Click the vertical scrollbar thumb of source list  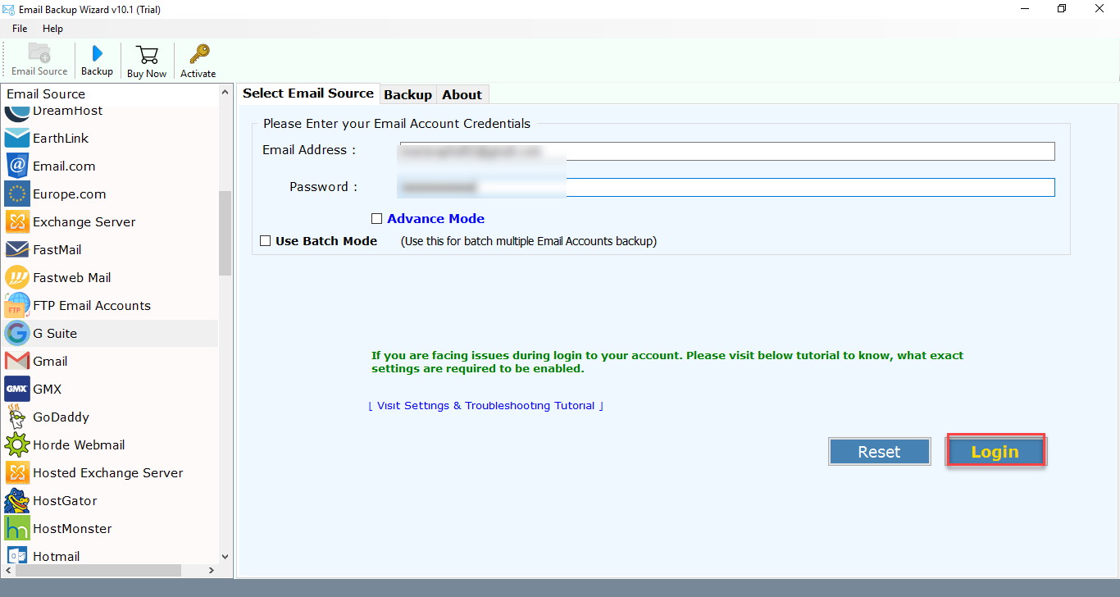coord(225,233)
